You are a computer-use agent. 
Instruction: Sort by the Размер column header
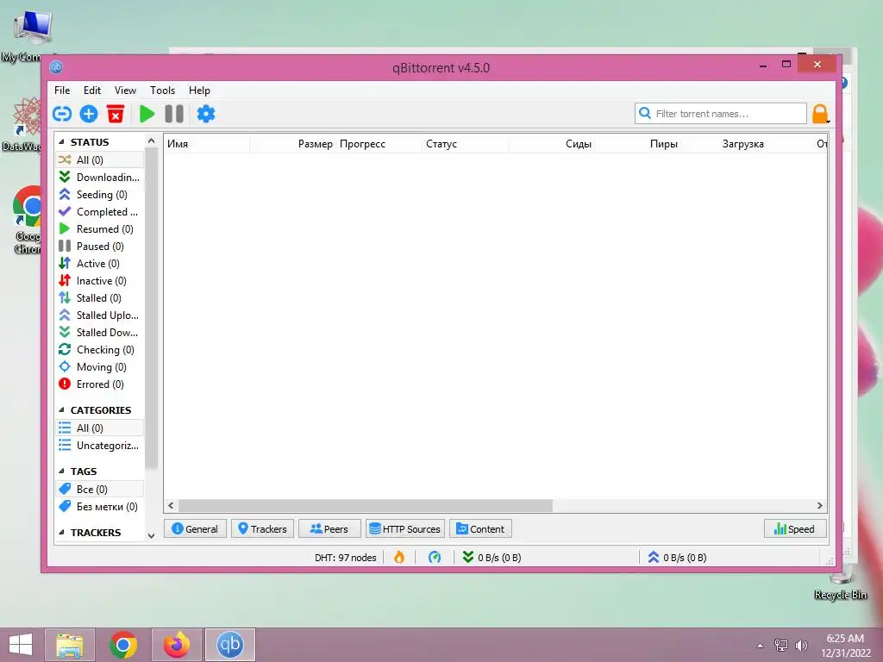tap(293, 144)
